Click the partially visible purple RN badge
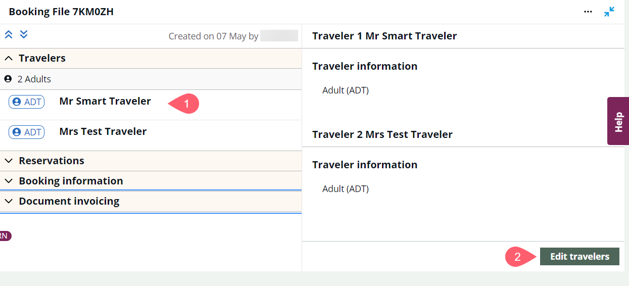Viewport: 629px width, 286px height. tap(5, 235)
